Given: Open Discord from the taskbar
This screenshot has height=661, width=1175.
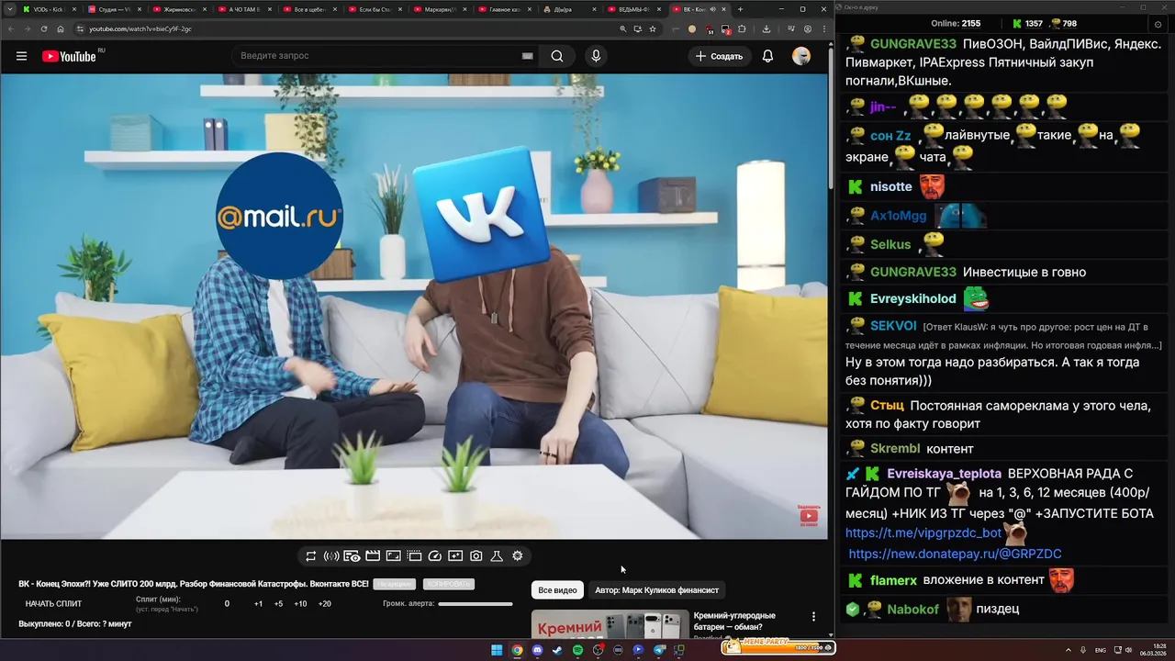Looking at the screenshot, I should (x=537, y=650).
